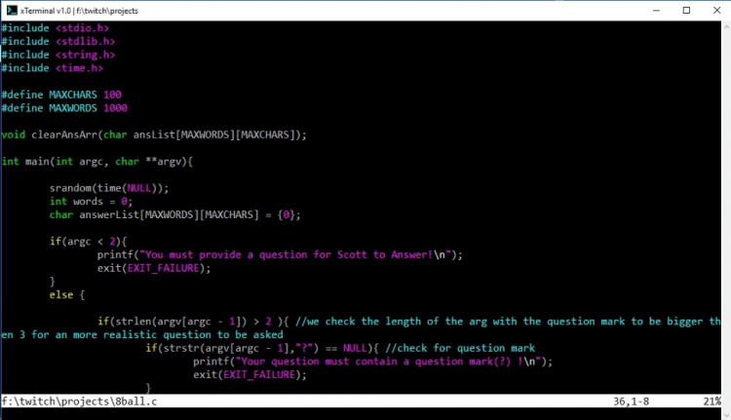The image size is (731, 420).
Task: Place cursor on the #include <stdio.h> line
Action: point(57,28)
